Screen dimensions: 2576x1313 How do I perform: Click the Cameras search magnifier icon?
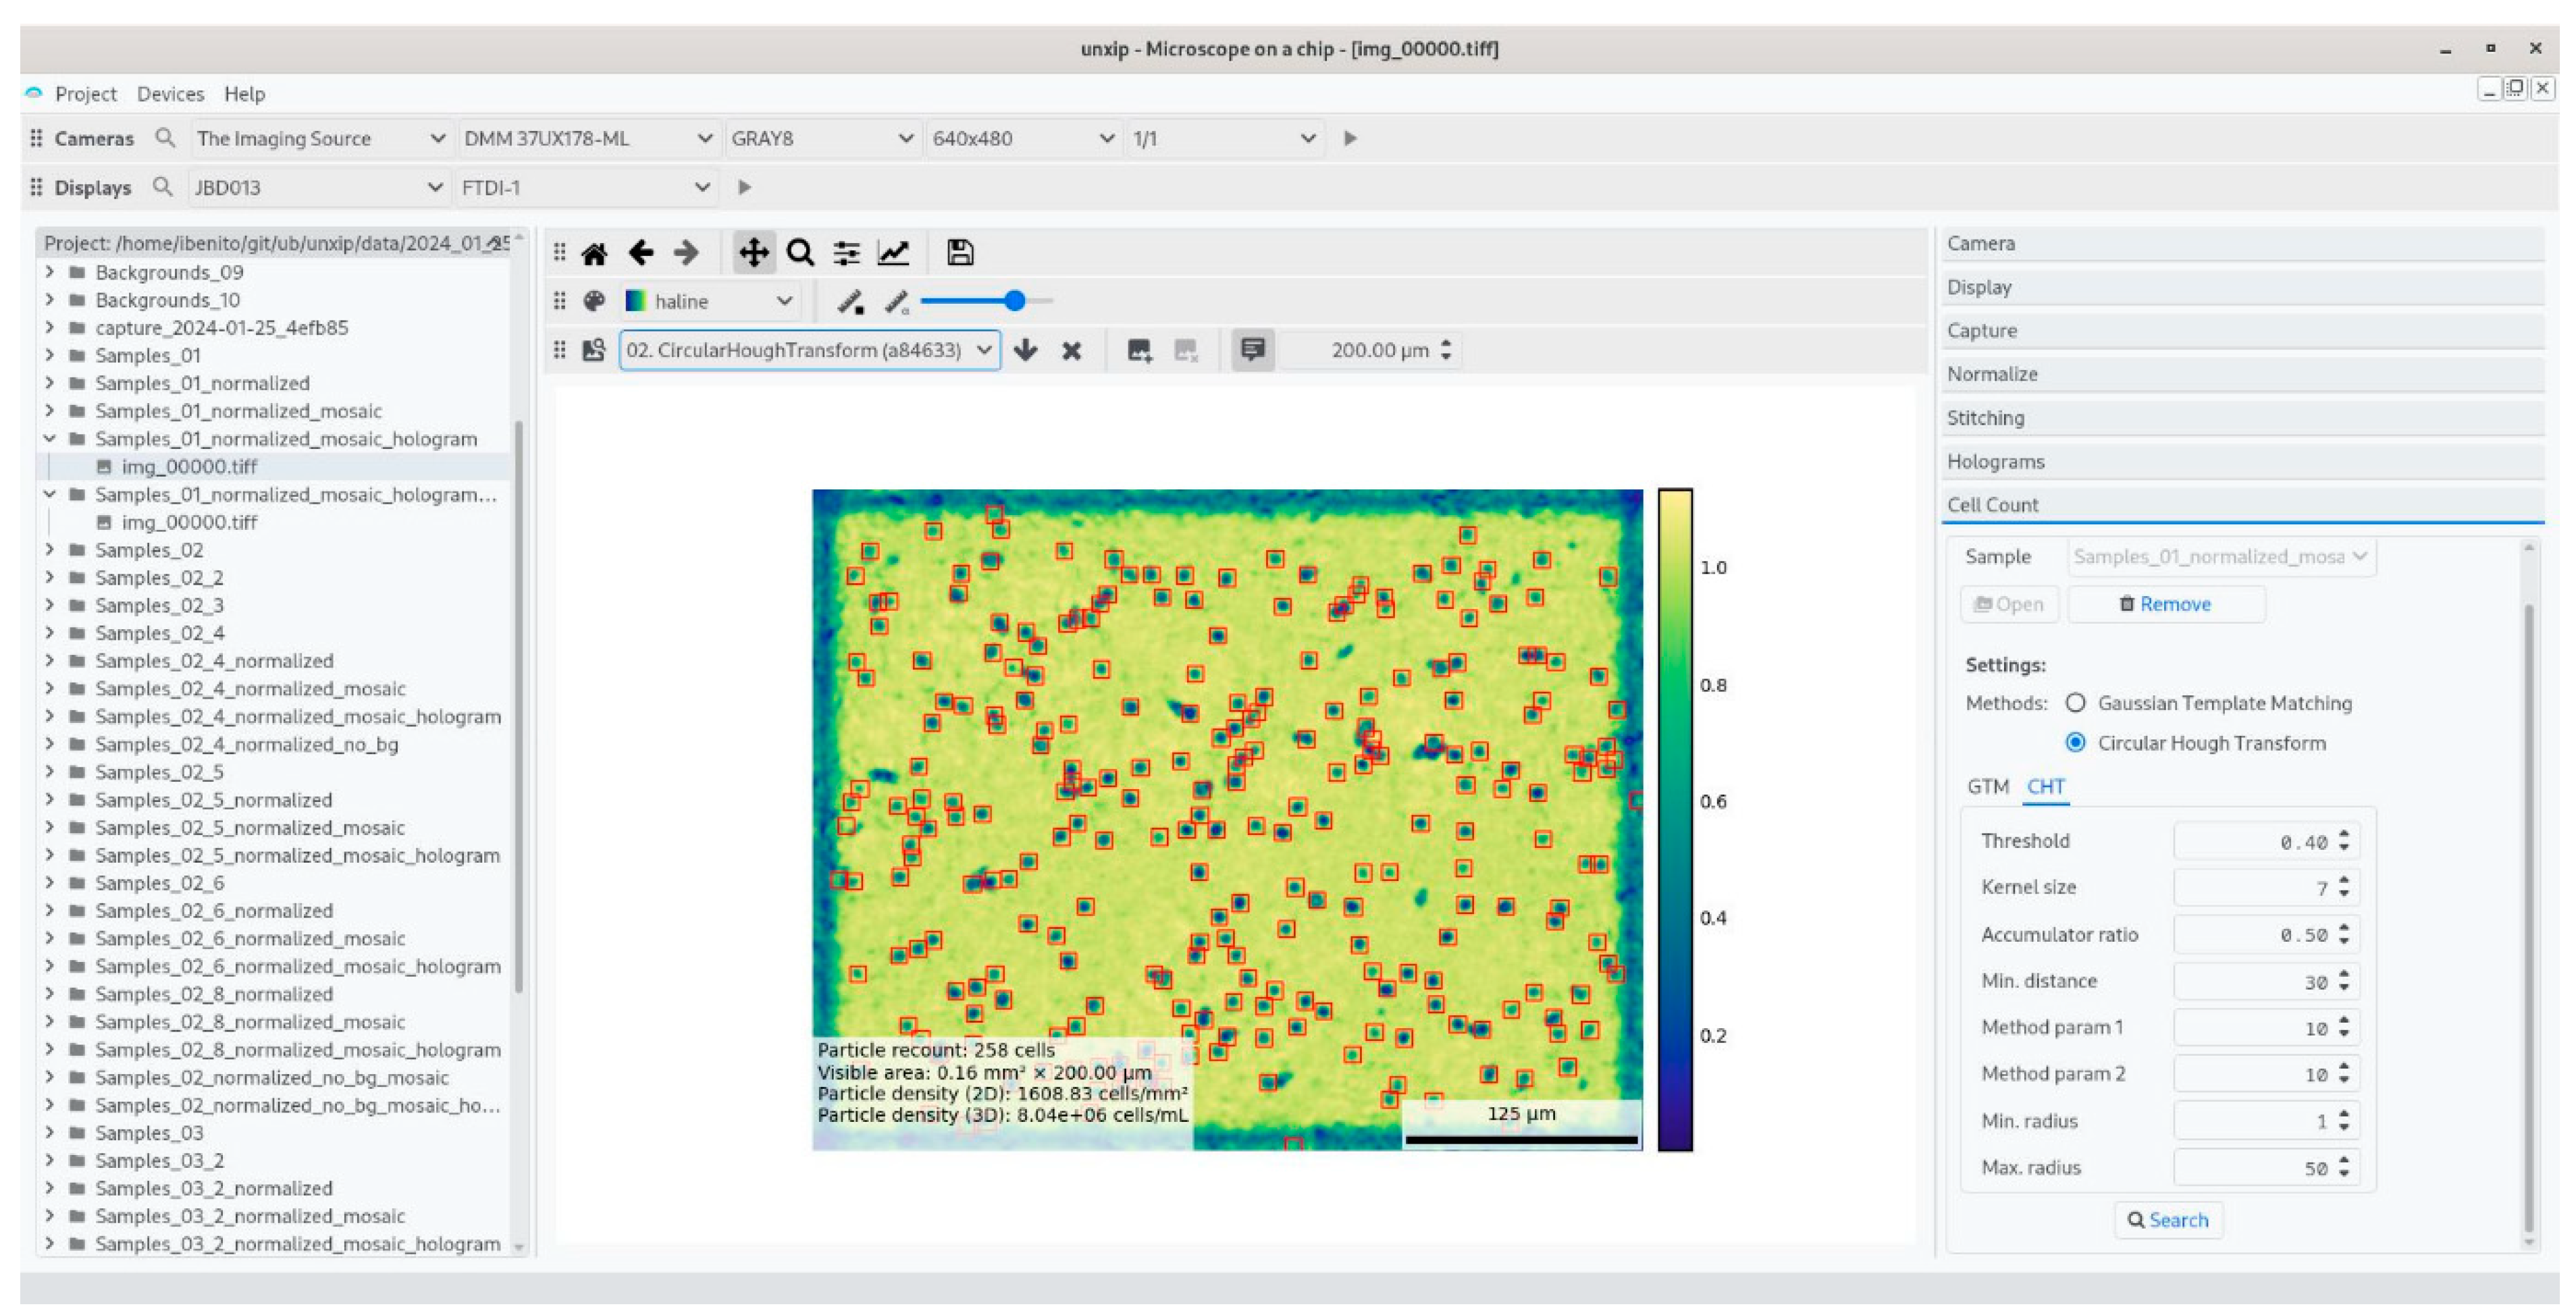coord(165,138)
